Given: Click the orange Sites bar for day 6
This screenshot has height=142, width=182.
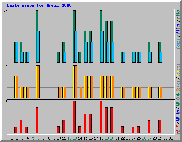Looking at the screenshot, I should point(38,82).
